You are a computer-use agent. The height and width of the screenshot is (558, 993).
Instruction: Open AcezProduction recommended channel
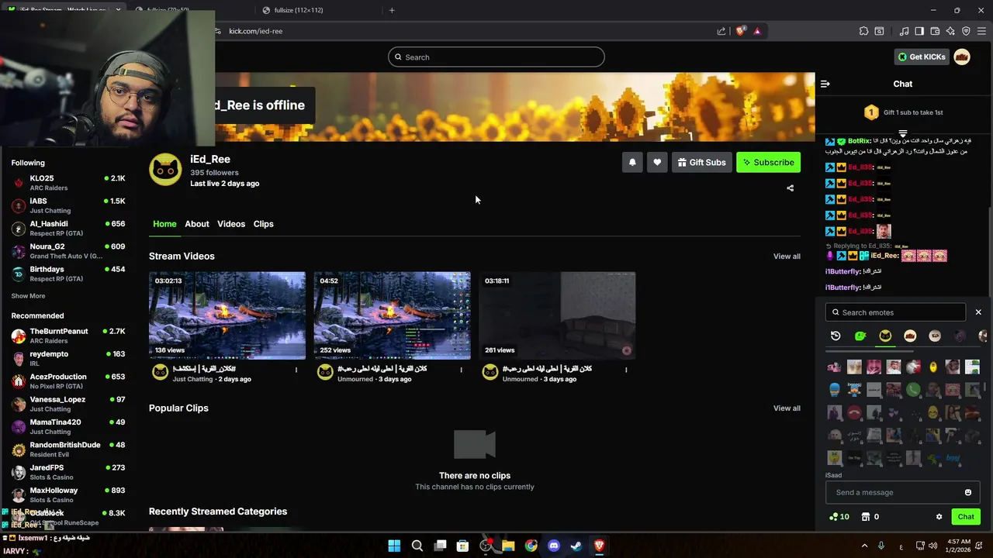coord(68,381)
